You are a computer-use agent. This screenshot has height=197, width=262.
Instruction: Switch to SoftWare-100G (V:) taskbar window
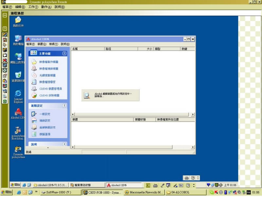(x=61, y=192)
